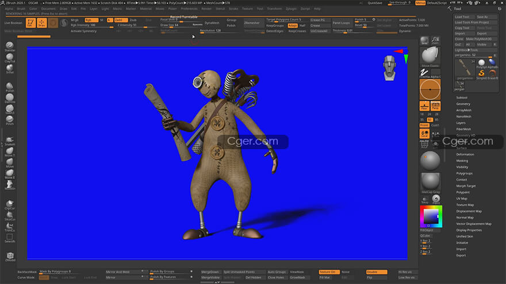Select the large pergamino tool thumbnail
Screen dimensions: 506x284
465,69
